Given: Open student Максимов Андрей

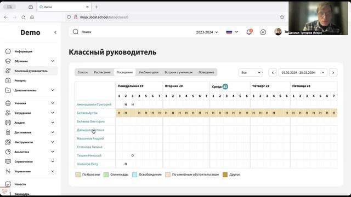Looking at the screenshot, I should [90, 138].
